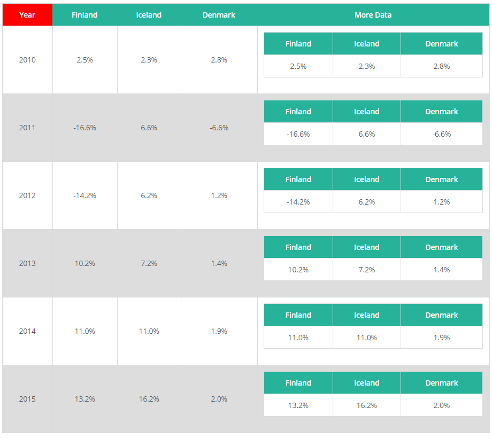
Task: Select the main Denmark column header
Action: pos(219,15)
